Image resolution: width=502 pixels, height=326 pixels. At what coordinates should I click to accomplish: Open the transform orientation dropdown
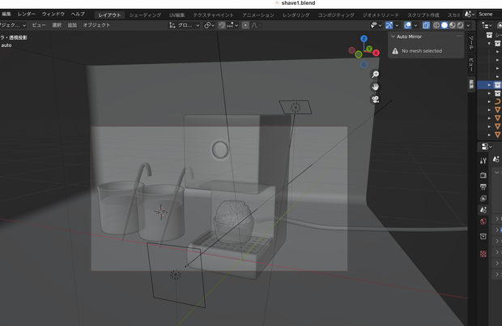tap(184, 25)
